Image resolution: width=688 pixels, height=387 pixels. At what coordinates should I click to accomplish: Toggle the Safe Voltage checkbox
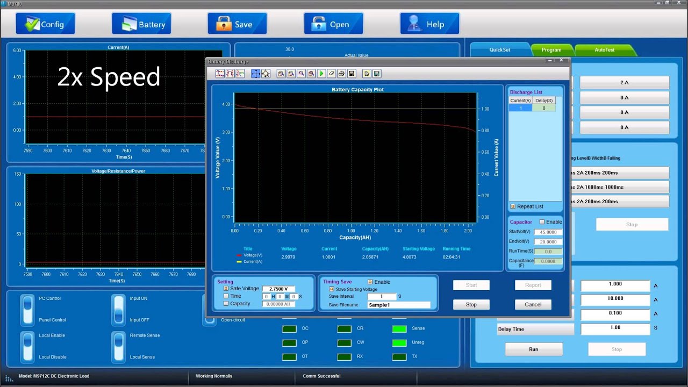coord(226,289)
